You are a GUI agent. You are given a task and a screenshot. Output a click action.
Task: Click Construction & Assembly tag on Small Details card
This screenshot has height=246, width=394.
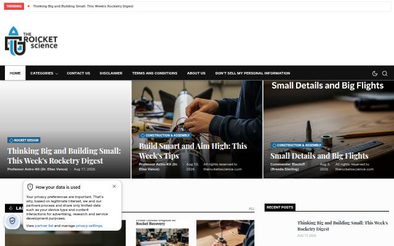(297, 145)
